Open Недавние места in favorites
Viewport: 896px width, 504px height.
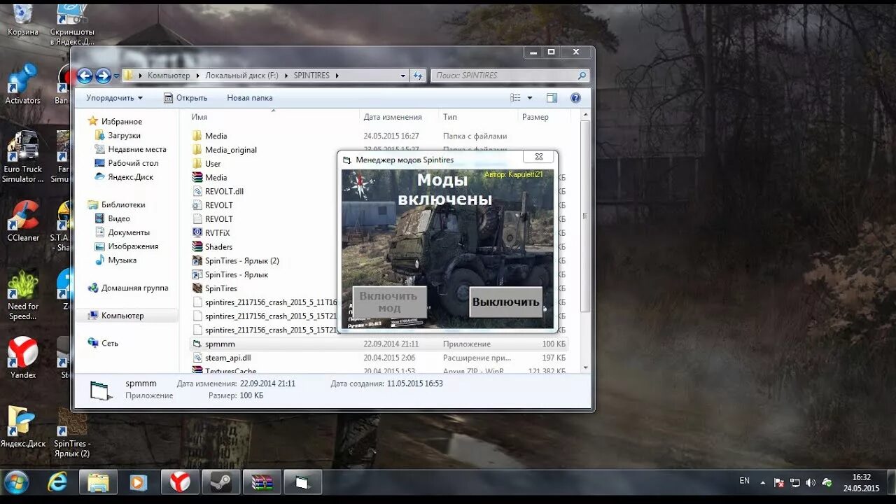(130, 149)
